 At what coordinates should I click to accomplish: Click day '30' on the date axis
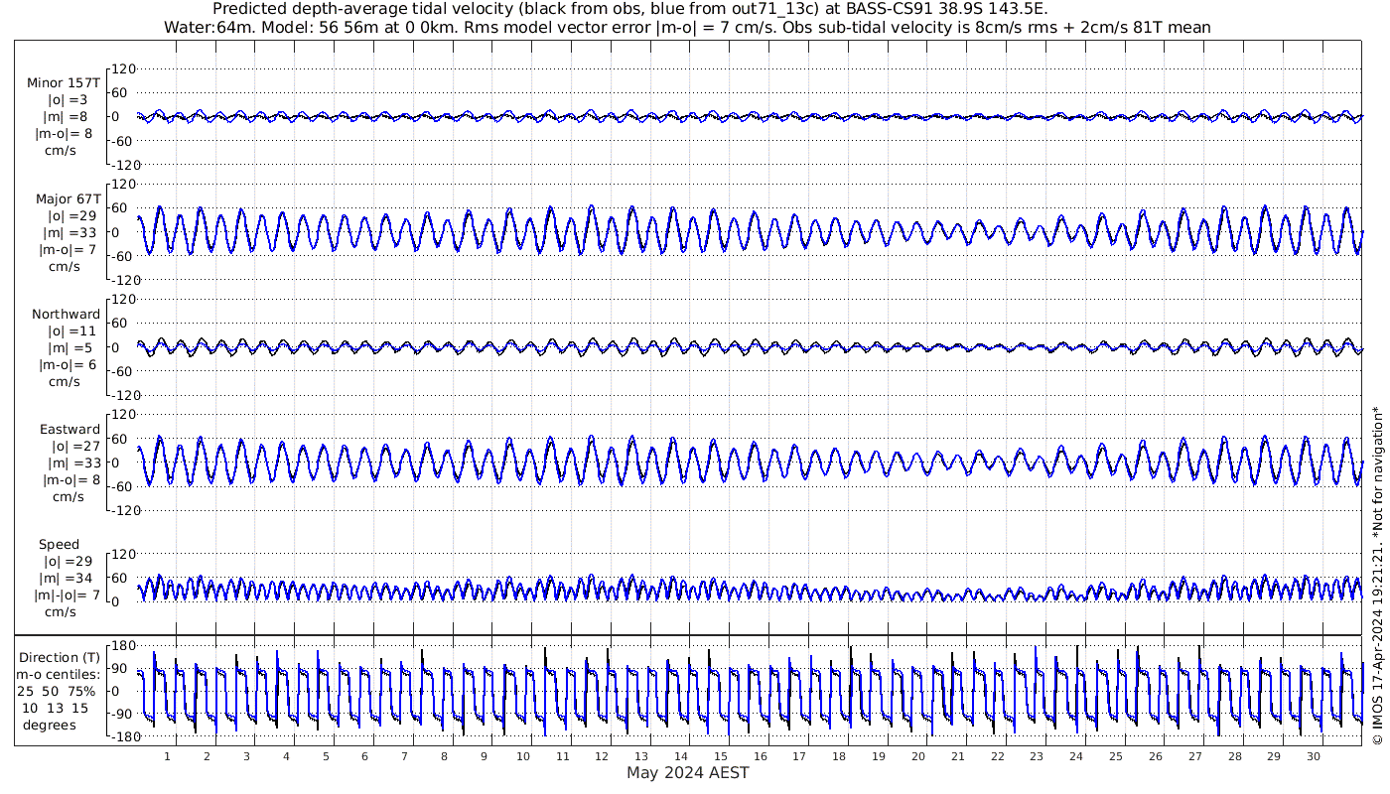pyautogui.click(x=1313, y=756)
